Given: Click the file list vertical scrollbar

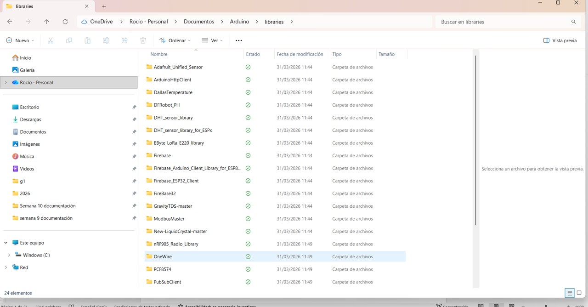Looking at the screenshot, I should tap(475, 140).
